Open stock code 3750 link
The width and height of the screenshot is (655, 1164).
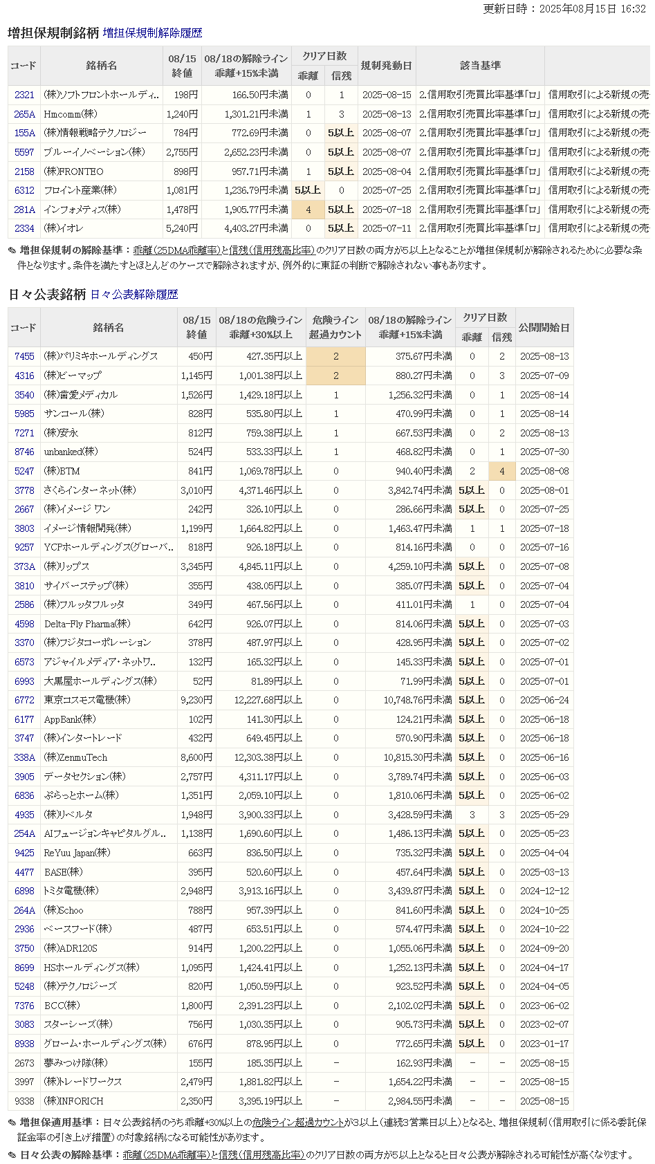pyautogui.click(x=24, y=948)
